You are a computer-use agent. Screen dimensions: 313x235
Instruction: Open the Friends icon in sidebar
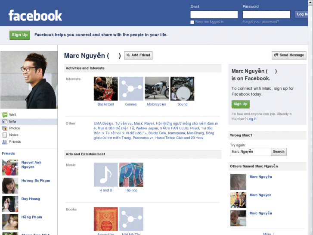pyautogui.click(x=5, y=142)
